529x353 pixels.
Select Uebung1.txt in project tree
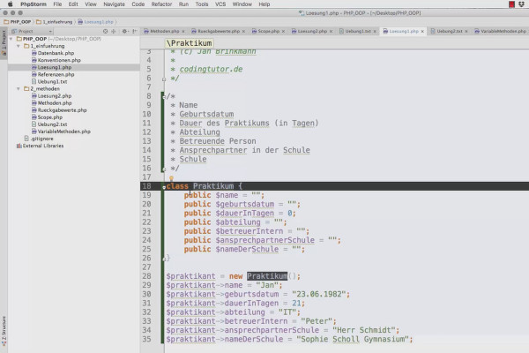(x=52, y=81)
